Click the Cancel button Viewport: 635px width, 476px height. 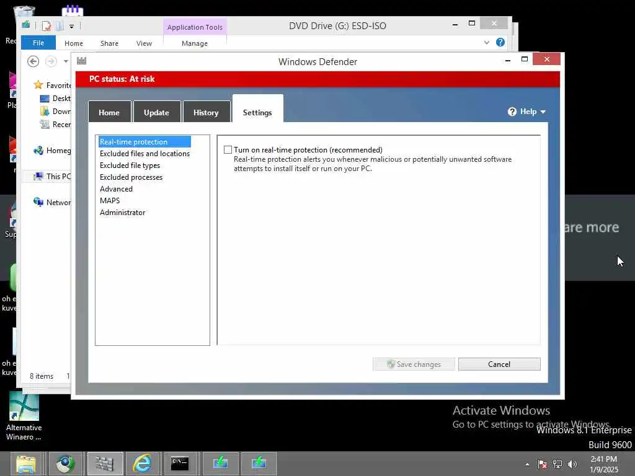[x=499, y=364]
